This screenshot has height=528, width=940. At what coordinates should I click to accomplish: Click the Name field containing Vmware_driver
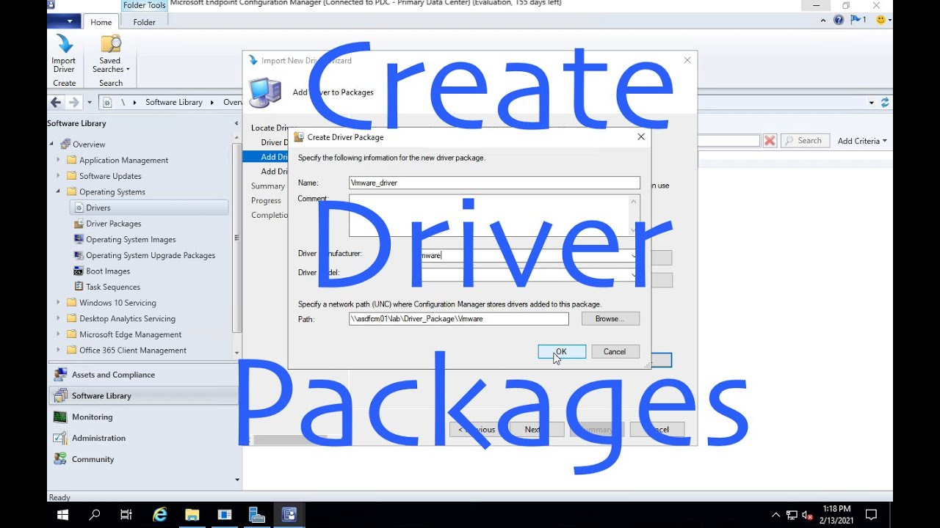494,183
